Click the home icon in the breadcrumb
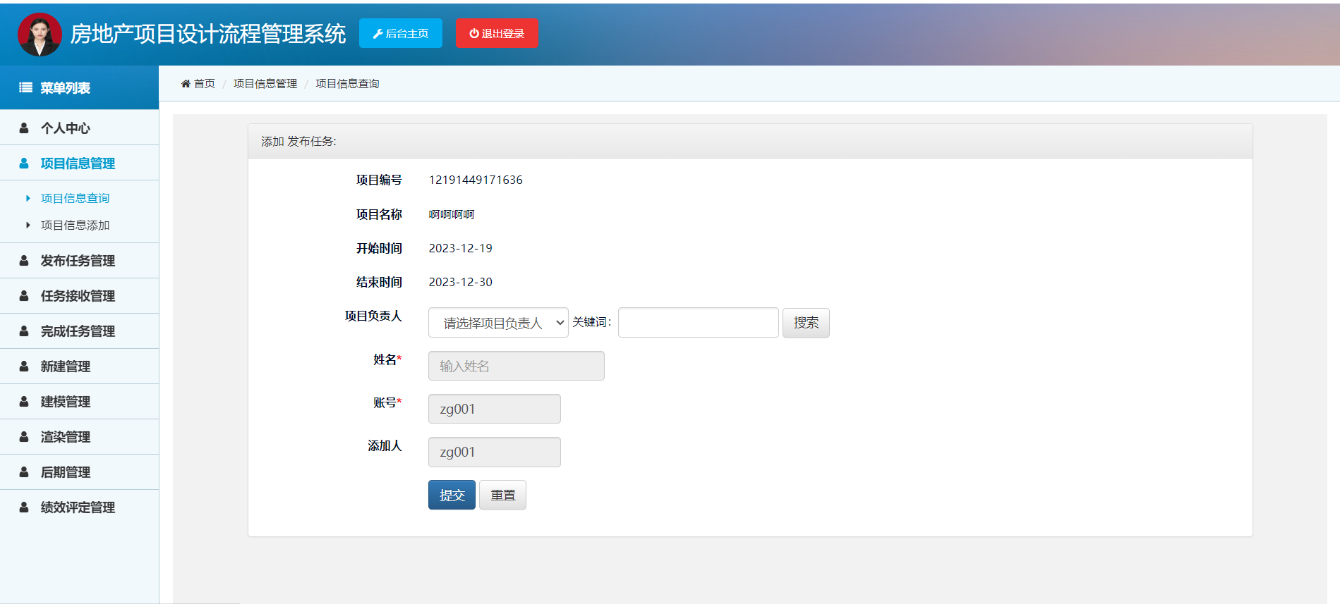The image size is (1340, 604). pyautogui.click(x=186, y=83)
